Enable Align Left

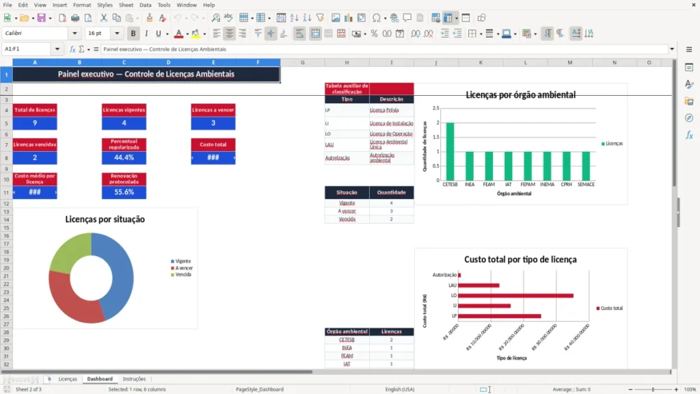point(217,34)
